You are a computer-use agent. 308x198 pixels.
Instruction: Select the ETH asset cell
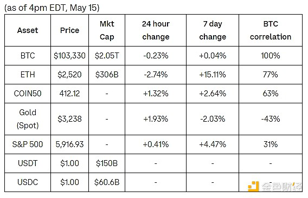coord(28,75)
